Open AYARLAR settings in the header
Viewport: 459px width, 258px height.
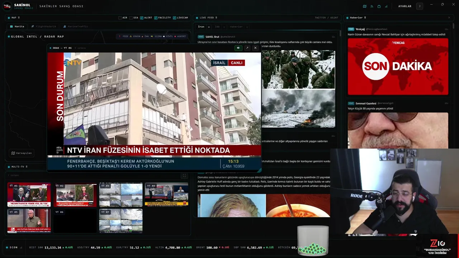pos(405,6)
